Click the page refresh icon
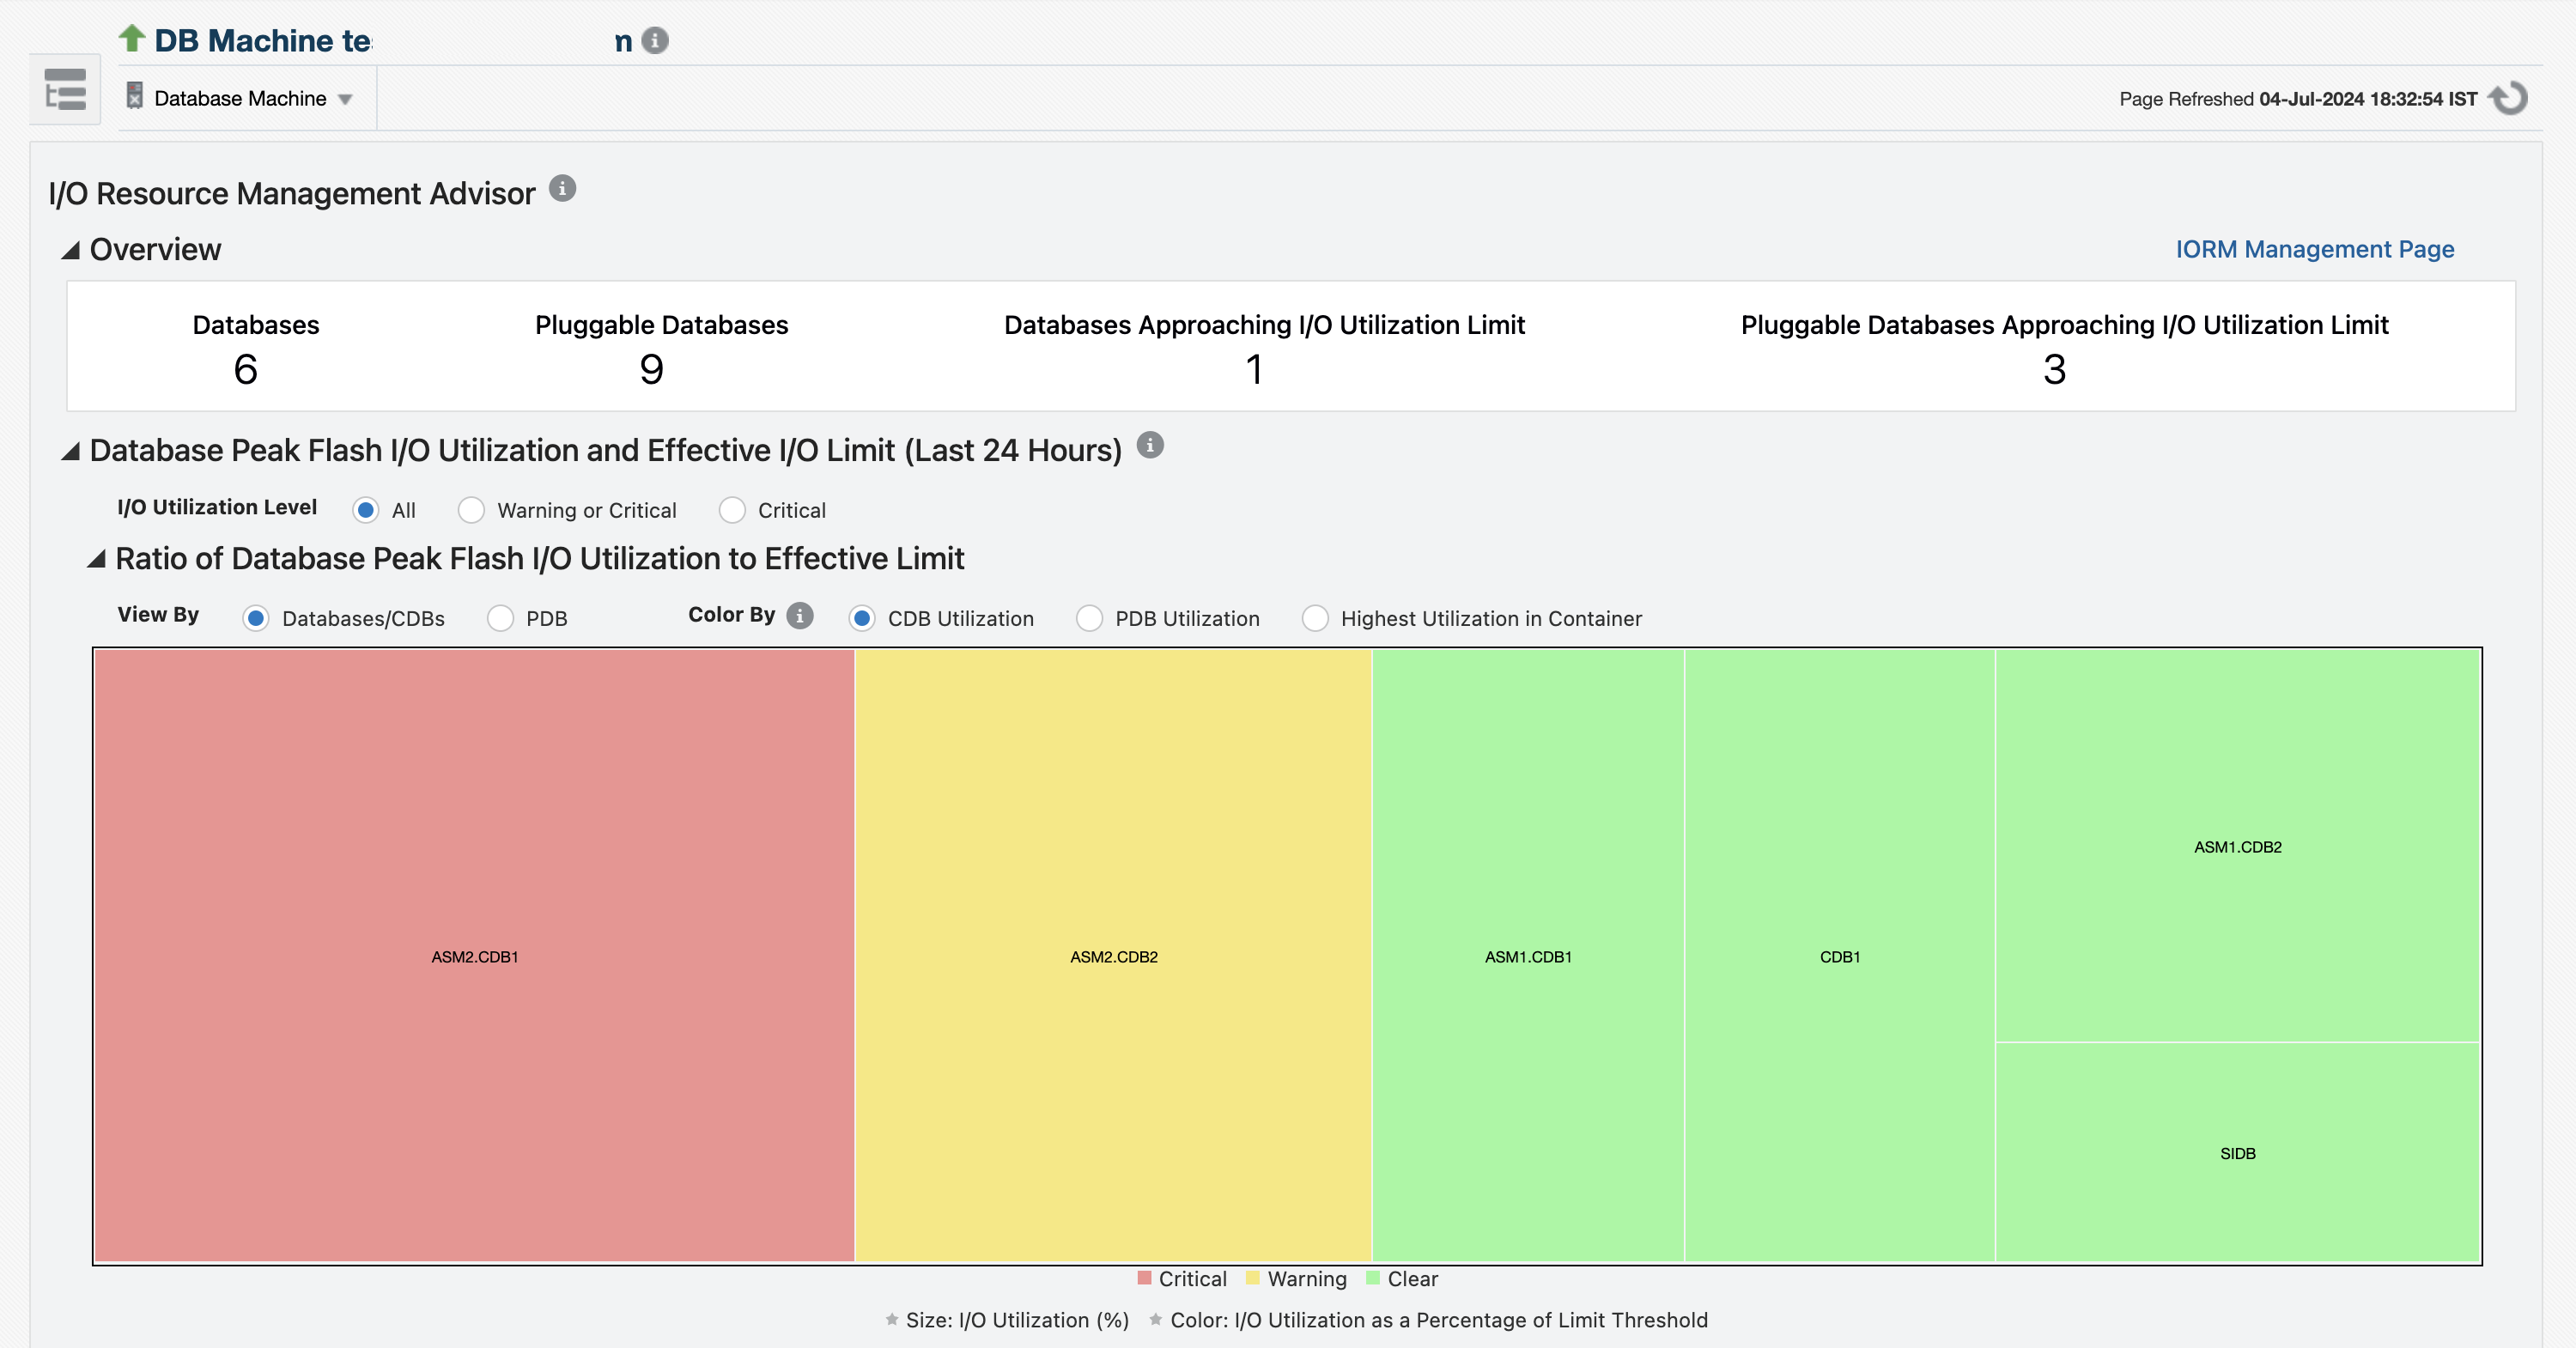 [2508, 98]
